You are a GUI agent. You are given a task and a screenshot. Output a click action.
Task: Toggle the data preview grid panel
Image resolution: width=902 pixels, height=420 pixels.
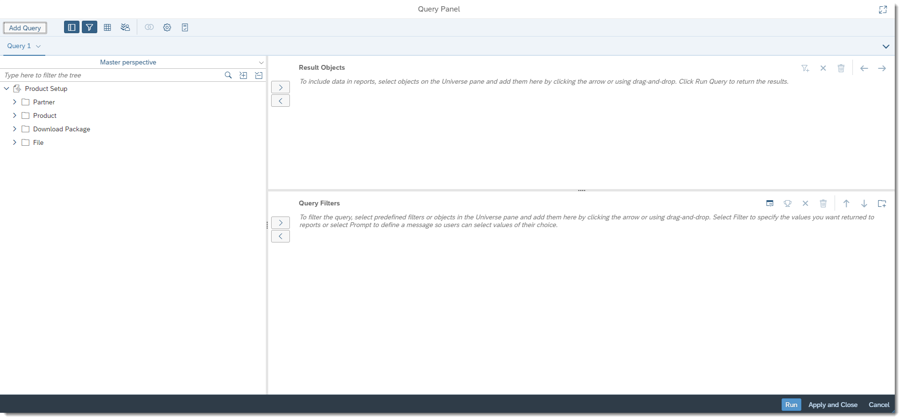point(107,27)
